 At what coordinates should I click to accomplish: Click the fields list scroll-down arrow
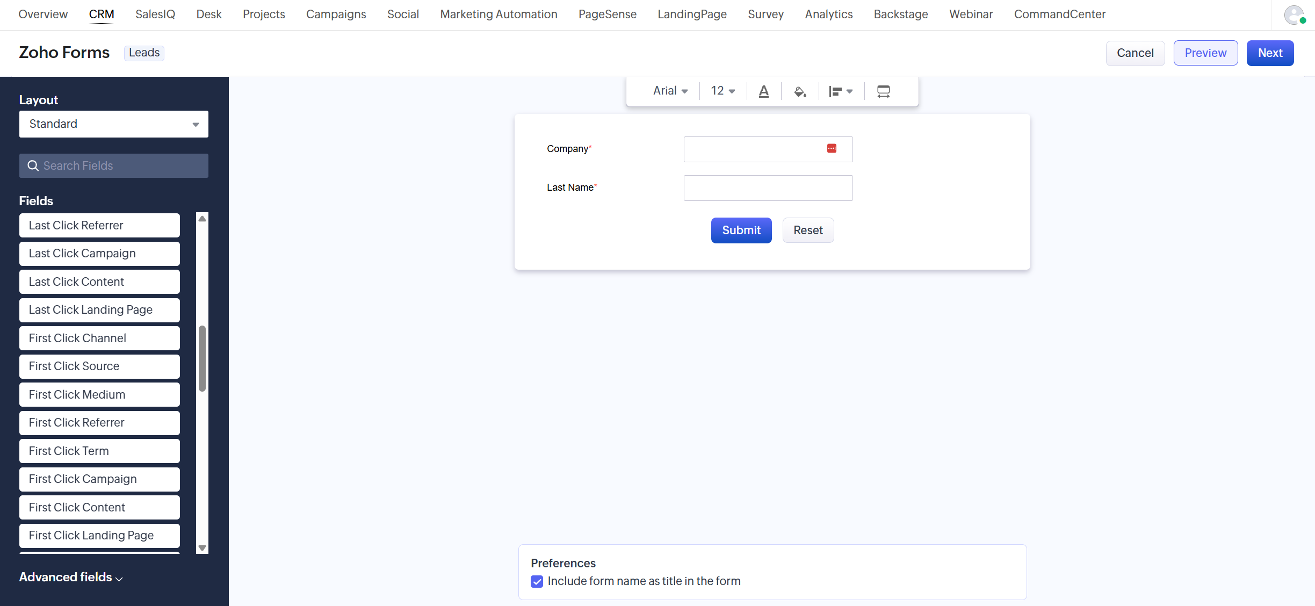pyautogui.click(x=202, y=548)
